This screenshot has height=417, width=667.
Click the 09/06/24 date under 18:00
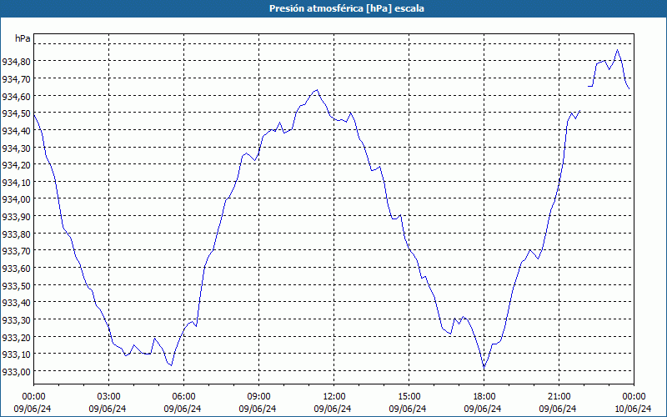tap(483, 409)
